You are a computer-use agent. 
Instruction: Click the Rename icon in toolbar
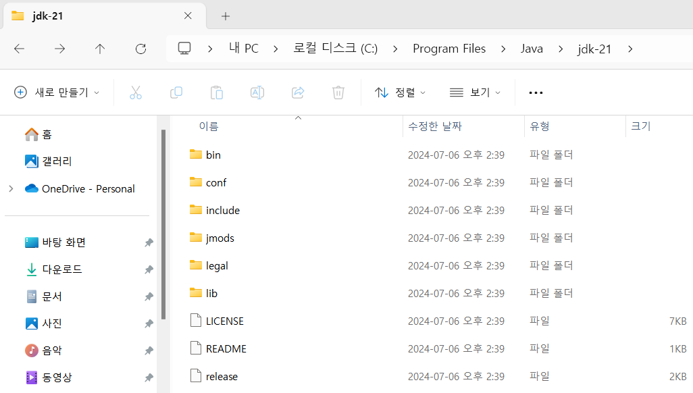257,93
